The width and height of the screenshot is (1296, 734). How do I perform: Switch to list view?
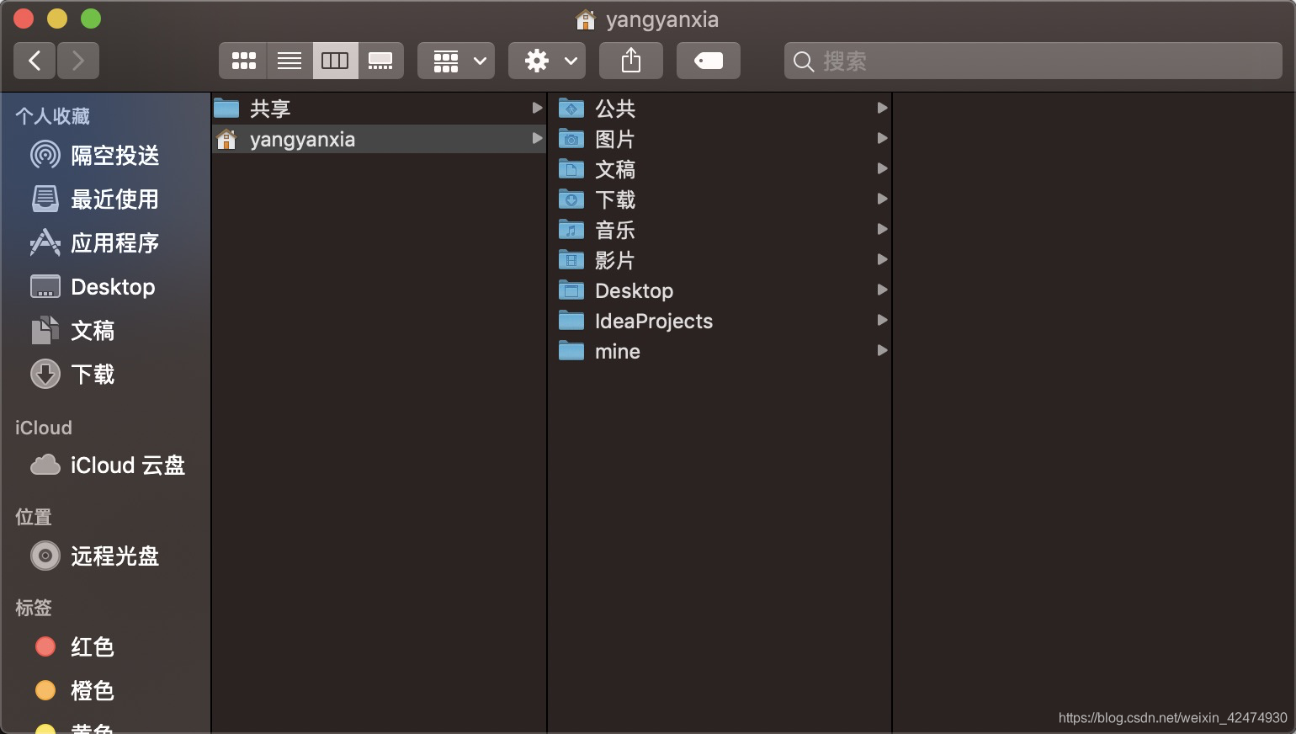point(289,61)
